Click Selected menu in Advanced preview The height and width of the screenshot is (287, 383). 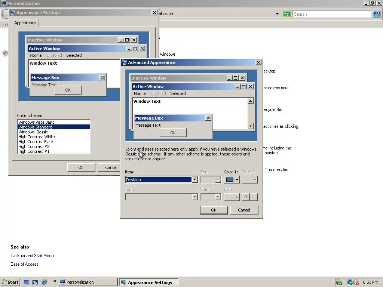[178, 93]
